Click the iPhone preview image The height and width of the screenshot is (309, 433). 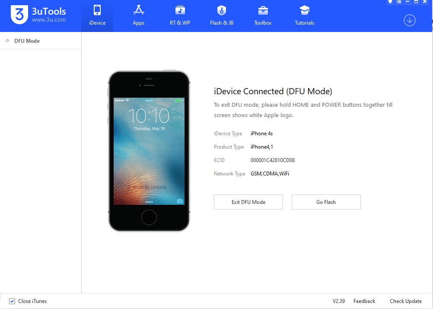click(x=149, y=151)
